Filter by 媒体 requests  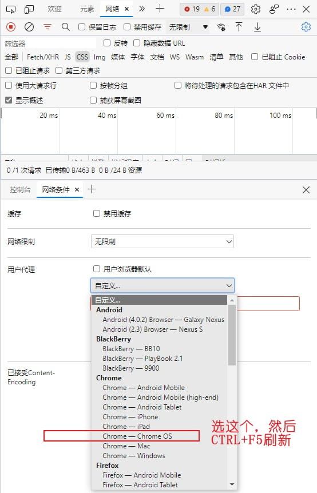pos(118,57)
